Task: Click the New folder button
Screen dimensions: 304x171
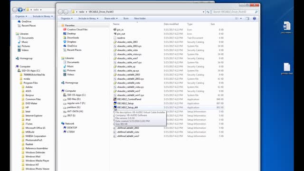Action: point(140,19)
